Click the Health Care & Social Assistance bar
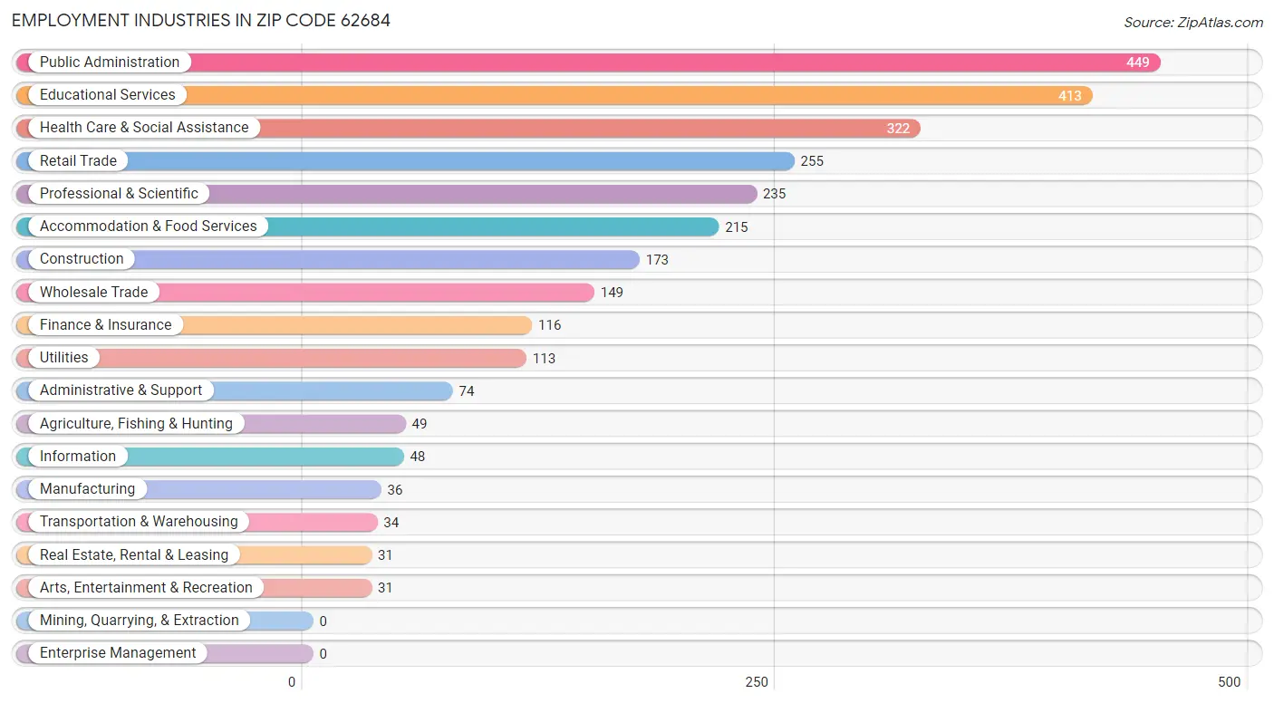Image resolution: width=1274 pixels, height=703 pixels. click(468, 128)
